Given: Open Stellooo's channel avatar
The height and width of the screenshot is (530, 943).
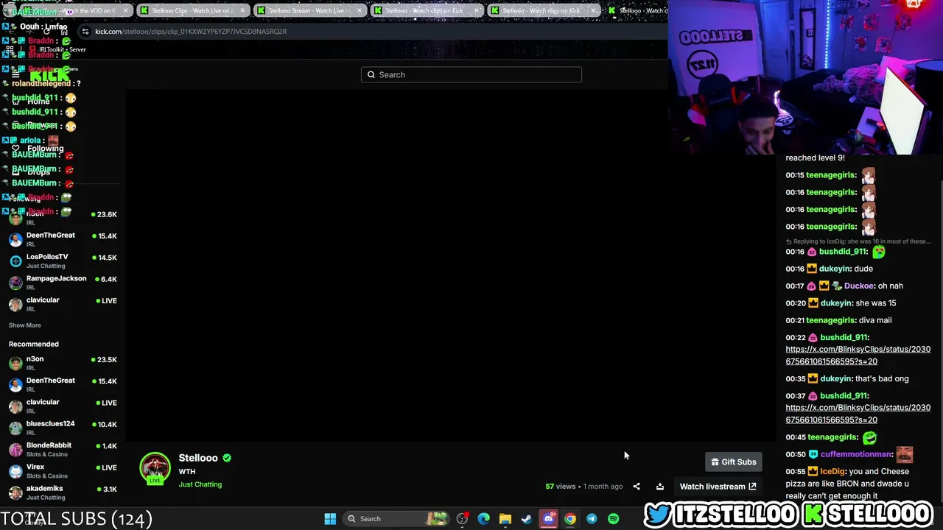Looking at the screenshot, I should click(155, 468).
